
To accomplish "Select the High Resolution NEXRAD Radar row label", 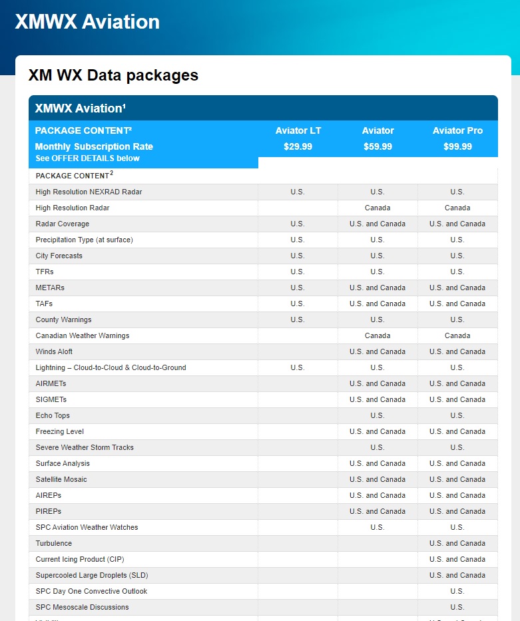I will click(x=89, y=192).
